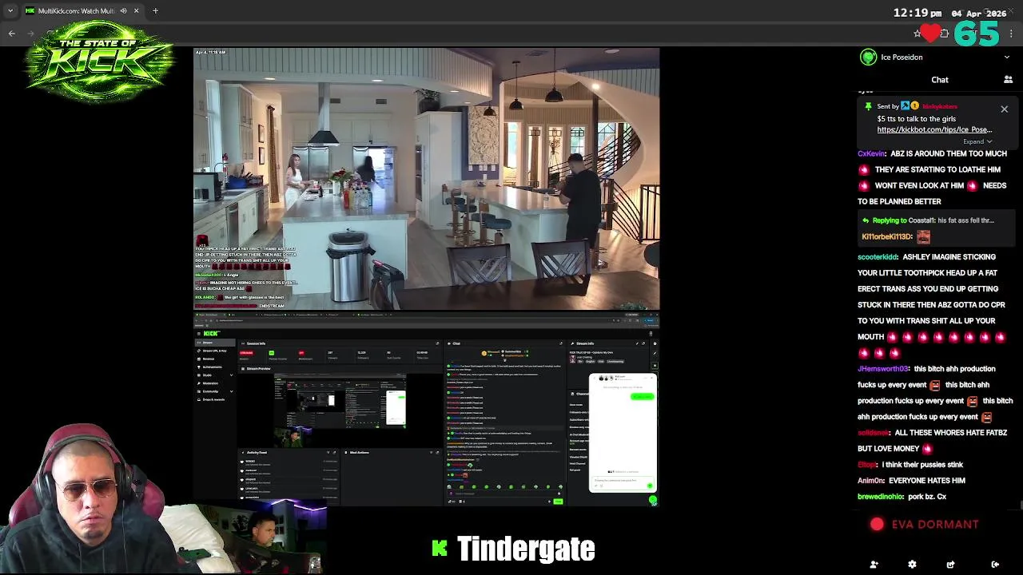Click username scooterkidd in chat

(878, 257)
